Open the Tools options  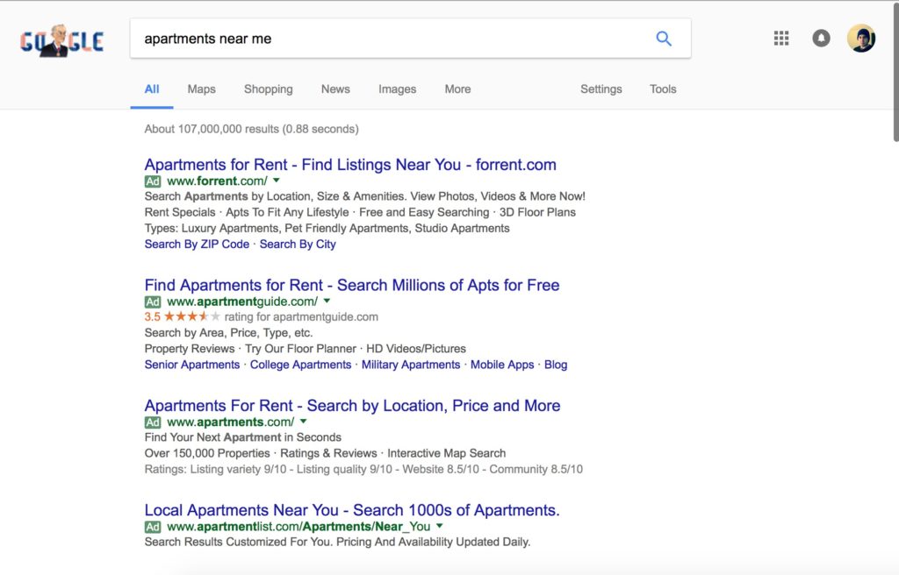663,89
